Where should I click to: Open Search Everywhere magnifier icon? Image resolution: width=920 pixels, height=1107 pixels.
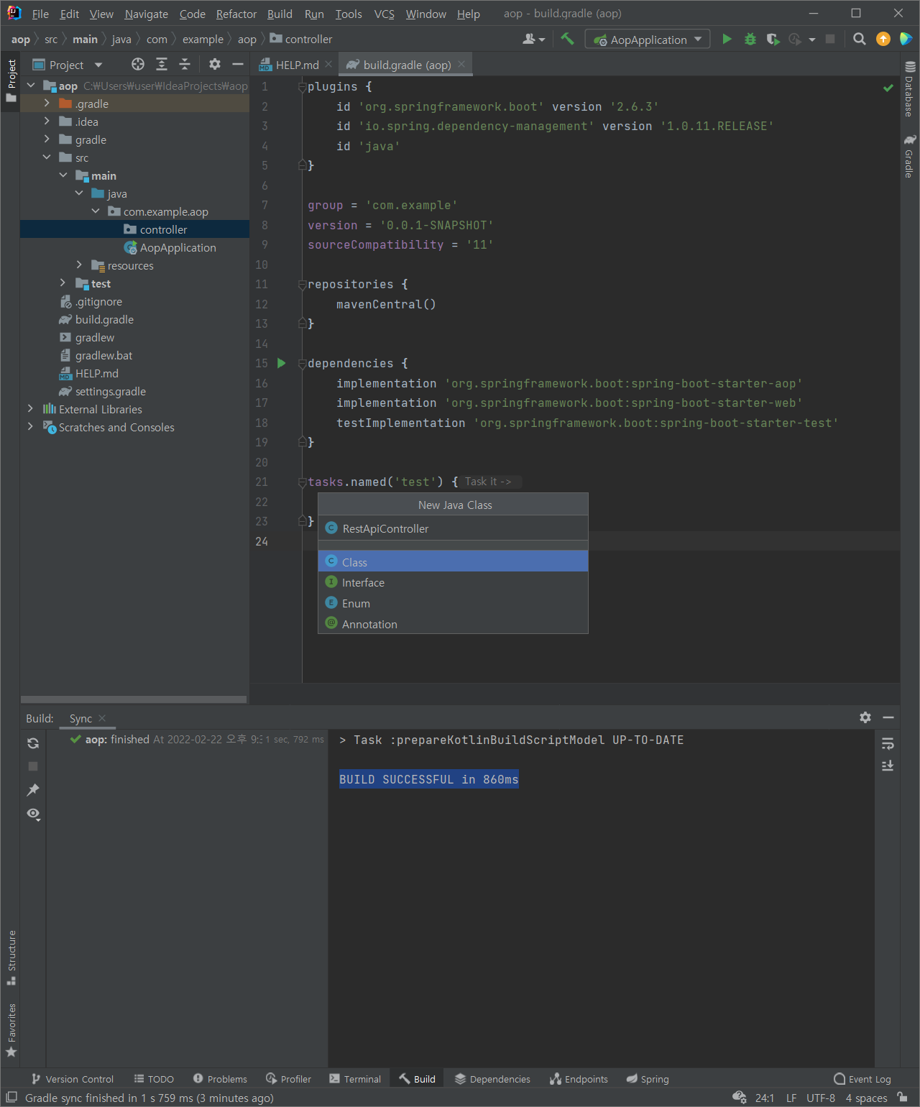[x=859, y=39]
